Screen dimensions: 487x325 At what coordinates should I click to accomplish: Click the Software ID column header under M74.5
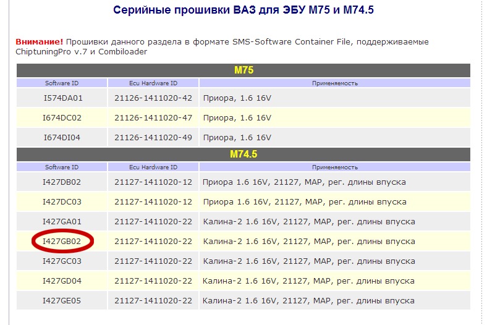click(x=62, y=167)
